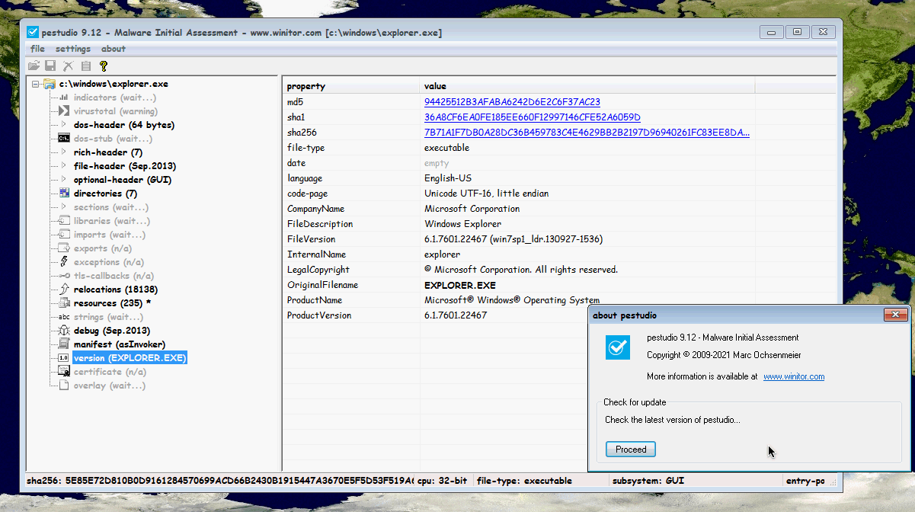Click the ProductVersion property cell
This screenshot has width=915, height=512.
point(319,315)
